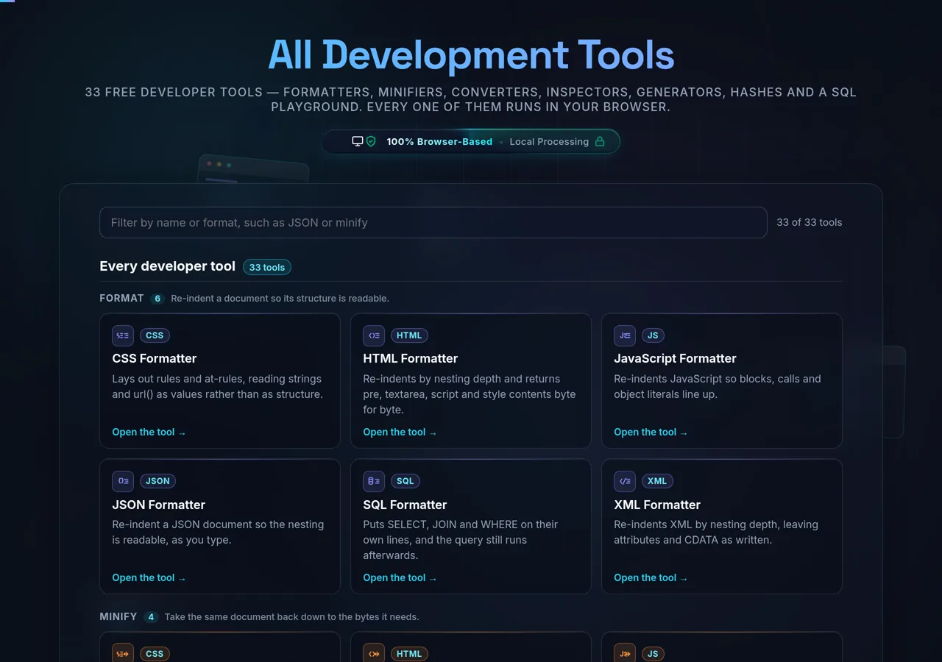
Task: Click the XML Formatter card icon
Action: (x=625, y=481)
